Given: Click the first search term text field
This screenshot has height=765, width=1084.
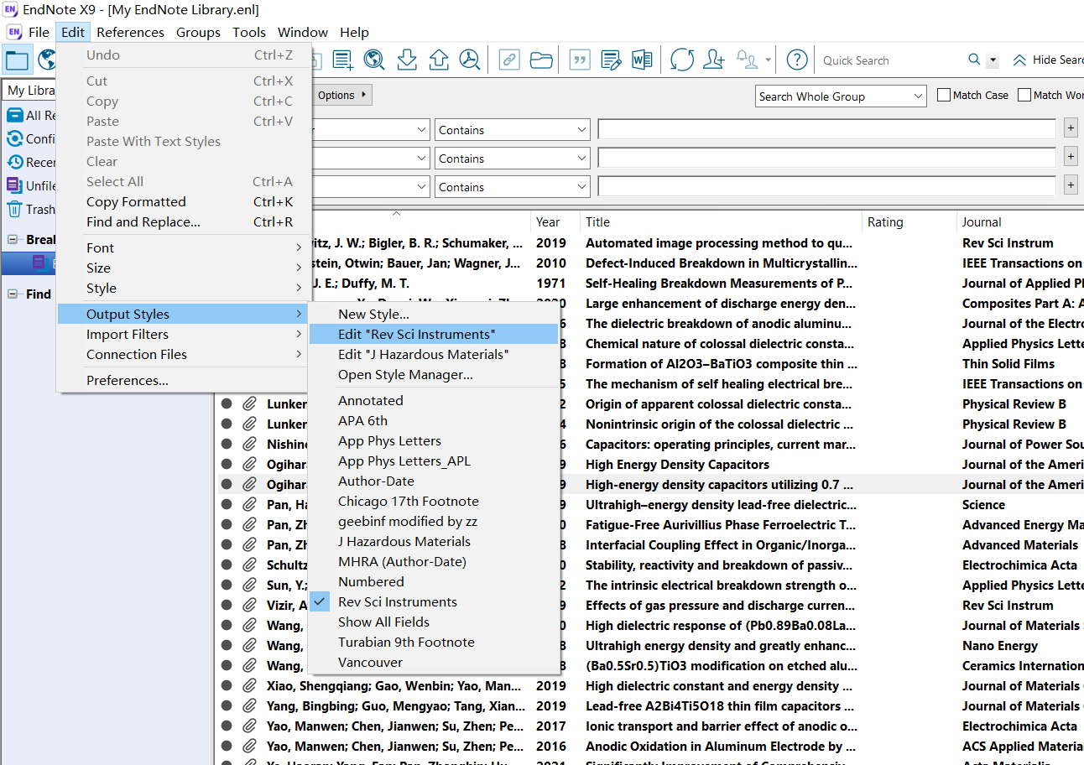Looking at the screenshot, I should click(x=826, y=129).
